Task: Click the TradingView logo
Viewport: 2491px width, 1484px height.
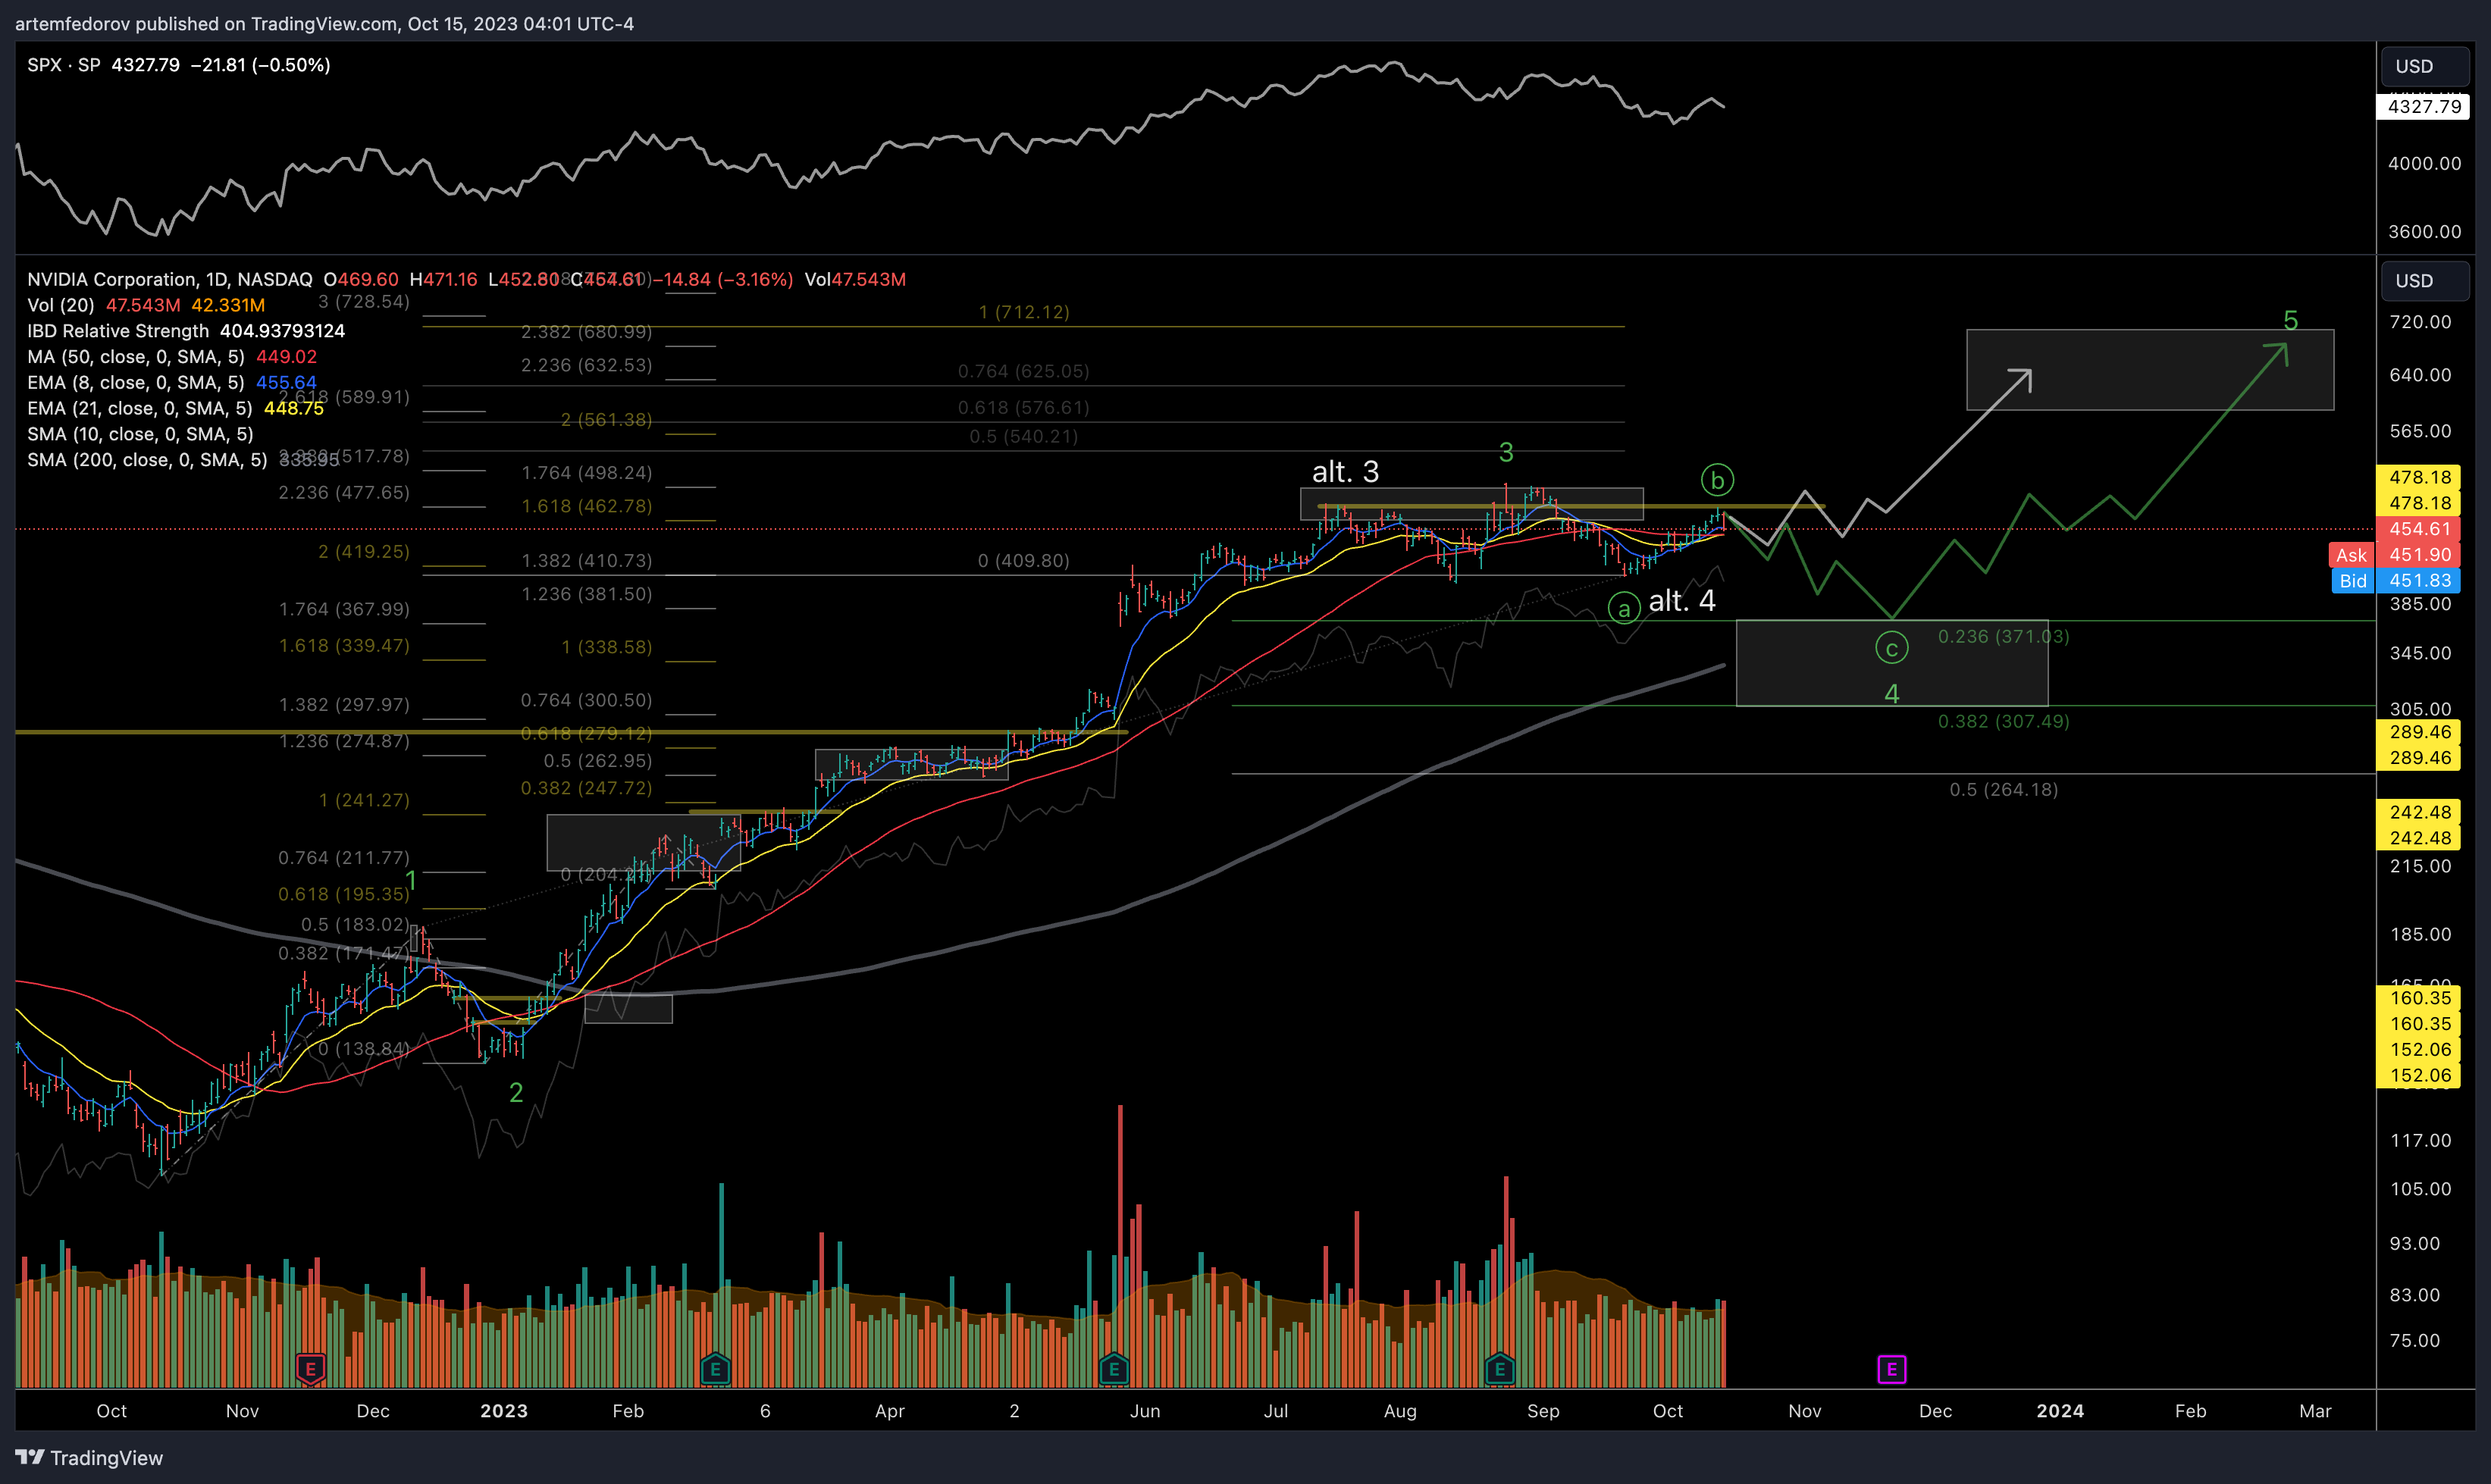Action: 89,1458
